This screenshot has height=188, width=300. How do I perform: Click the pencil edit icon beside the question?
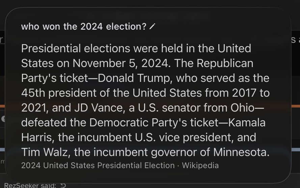click(x=152, y=27)
